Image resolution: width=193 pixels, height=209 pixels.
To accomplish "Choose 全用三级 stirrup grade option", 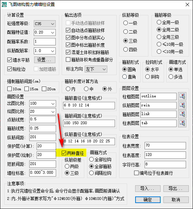I will (x=159, y=37).
